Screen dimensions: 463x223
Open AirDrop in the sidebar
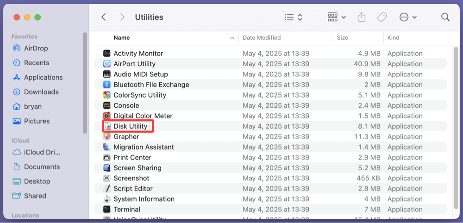30,48
